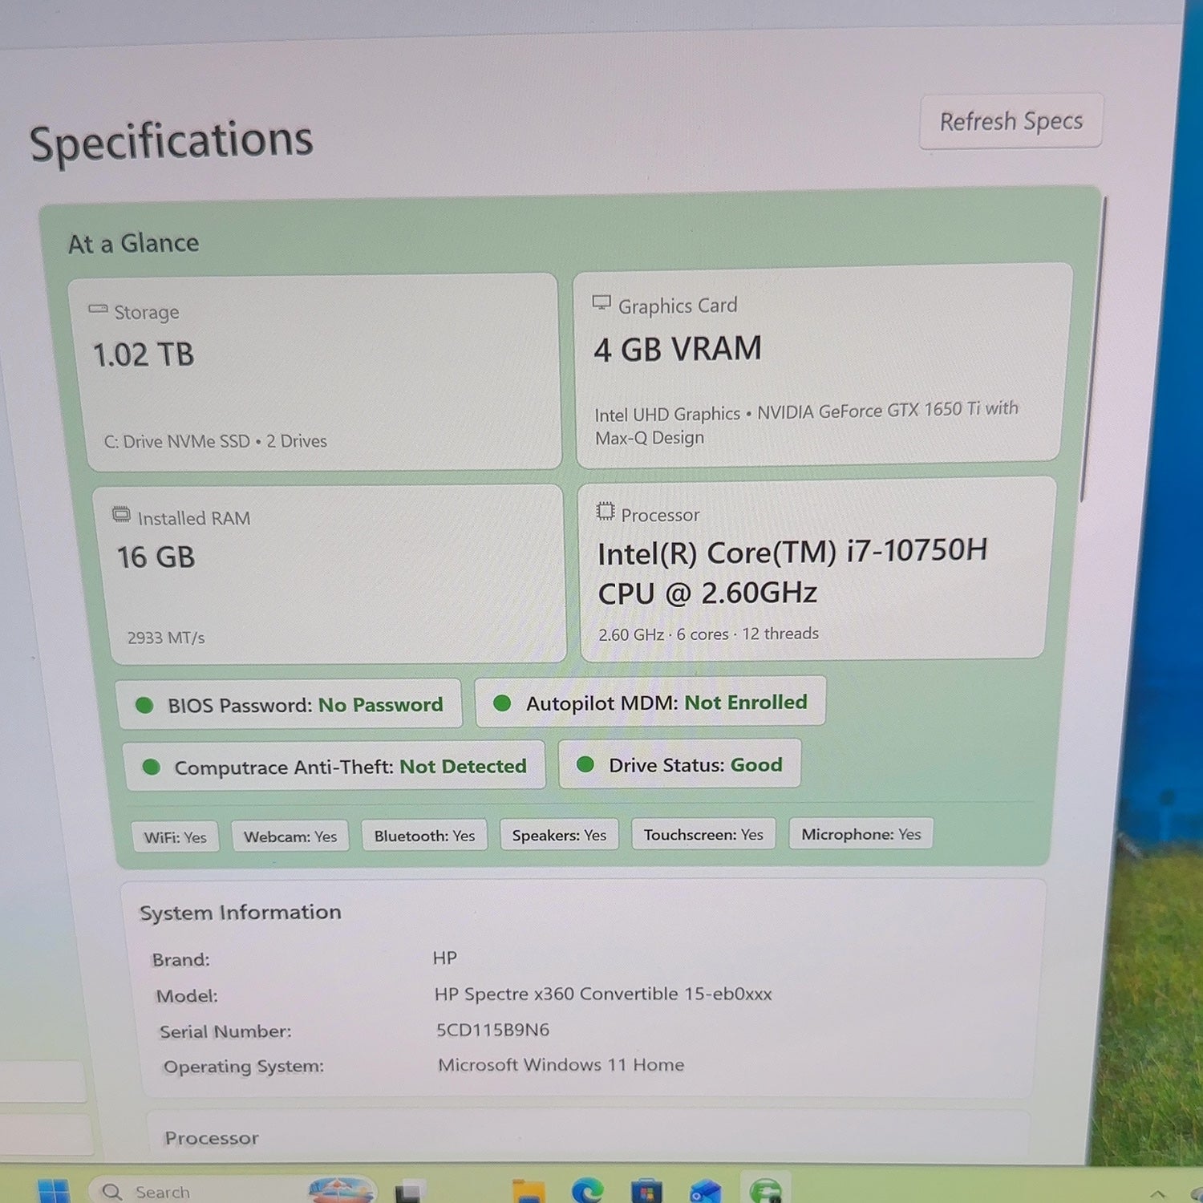Screen dimensions: 1203x1203
Task: Click the taskbar Search box
Action: coord(233,1191)
